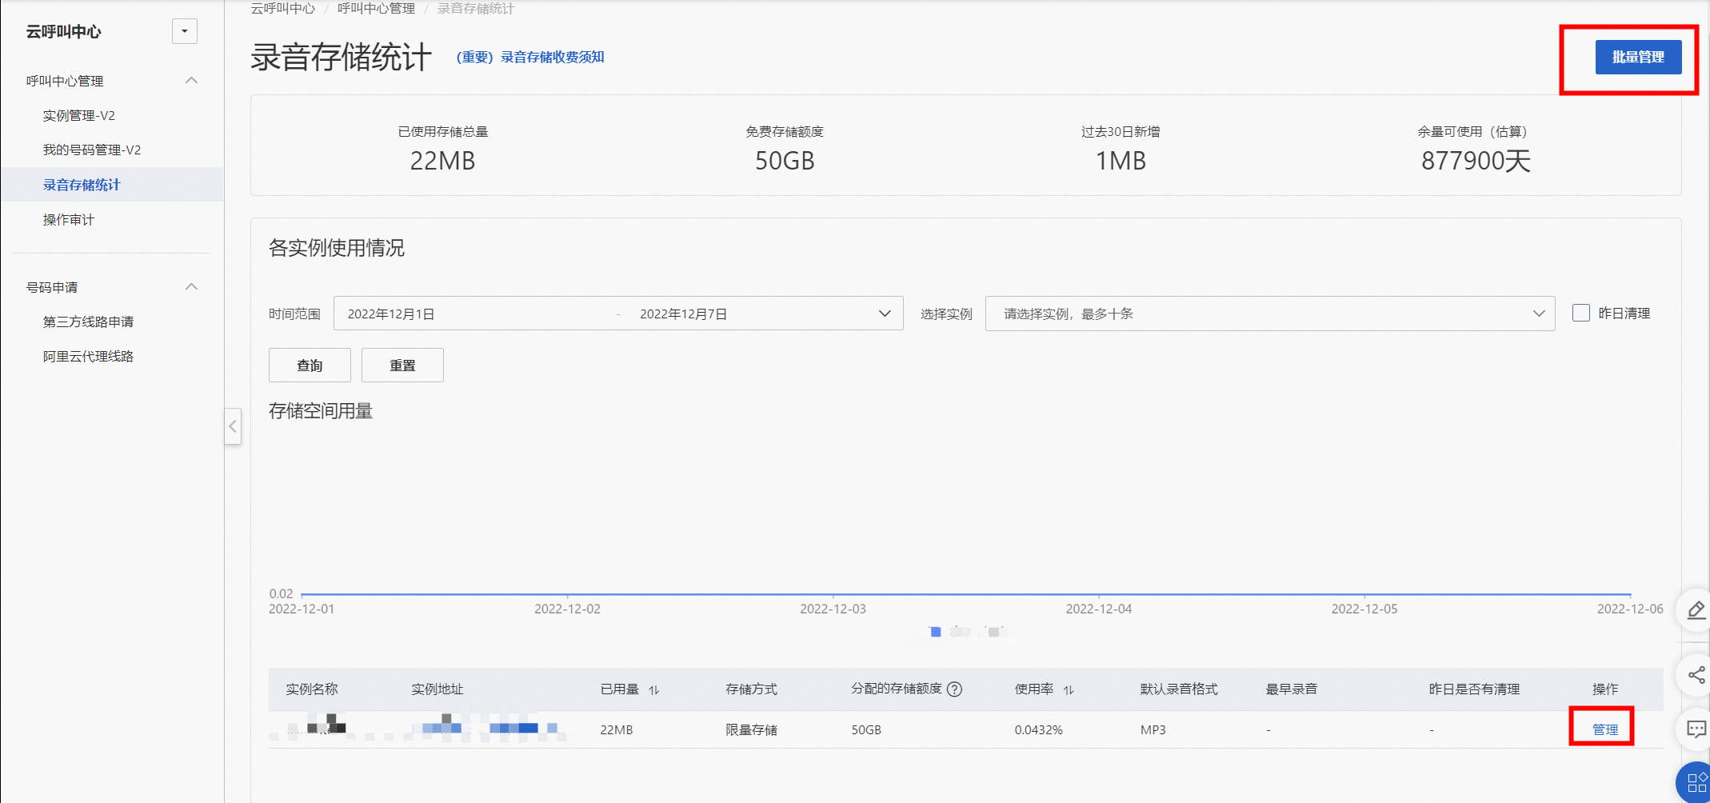
Task: Click 管理 link in the instance row
Action: (x=1605, y=729)
